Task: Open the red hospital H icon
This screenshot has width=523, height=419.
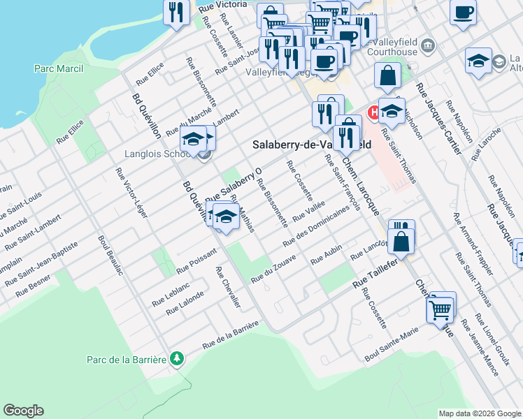Action: click(x=373, y=112)
